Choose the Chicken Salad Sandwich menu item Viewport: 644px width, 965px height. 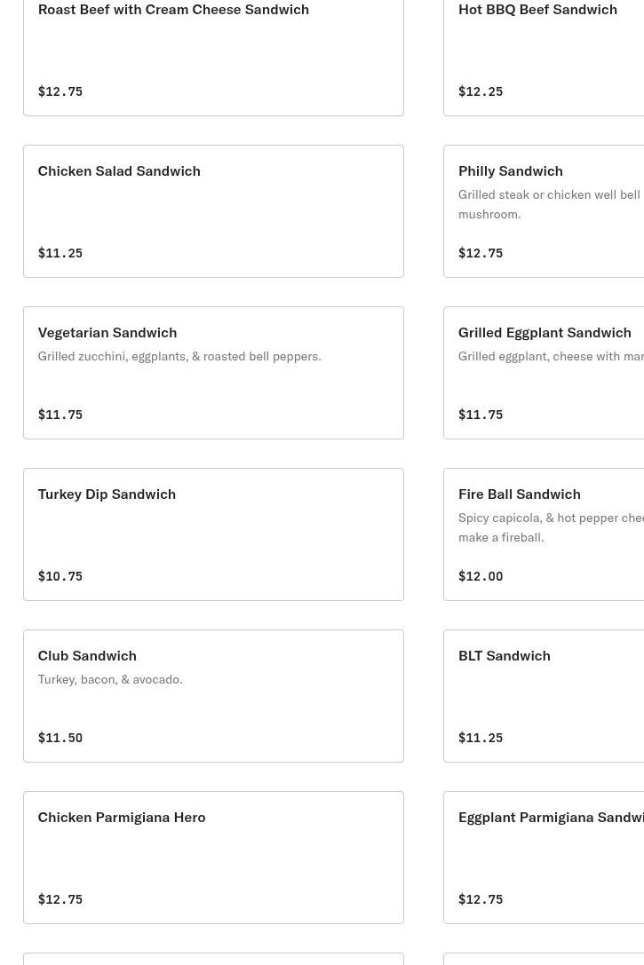tap(213, 211)
